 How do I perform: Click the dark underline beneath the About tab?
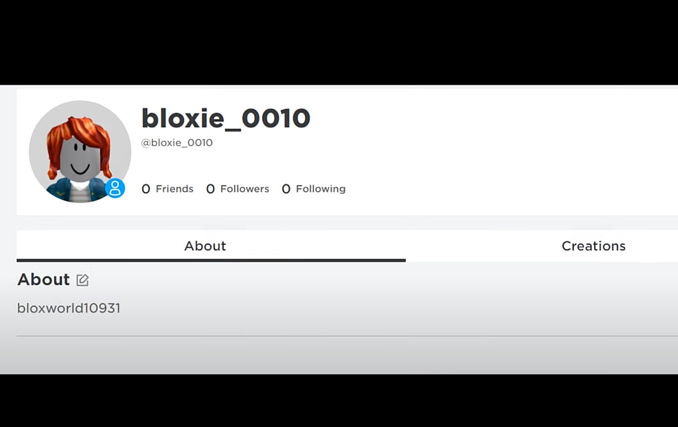point(211,260)
